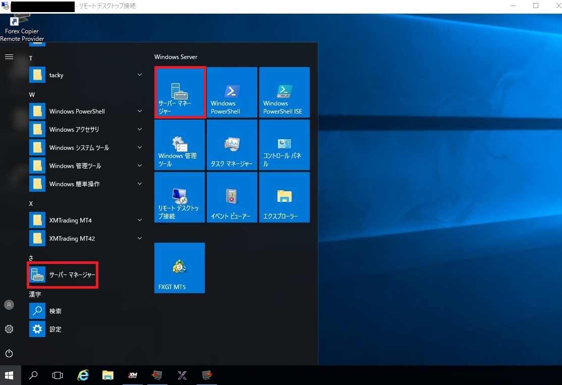Viewport: 562px width, 385px height.
Task: Expand the tacky folder chevron
Action: [x=140, y=75]
